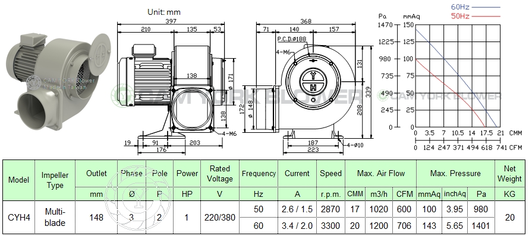
Task: Click the 'r.p.m.' unit subheader
Action: pos(330,194)
